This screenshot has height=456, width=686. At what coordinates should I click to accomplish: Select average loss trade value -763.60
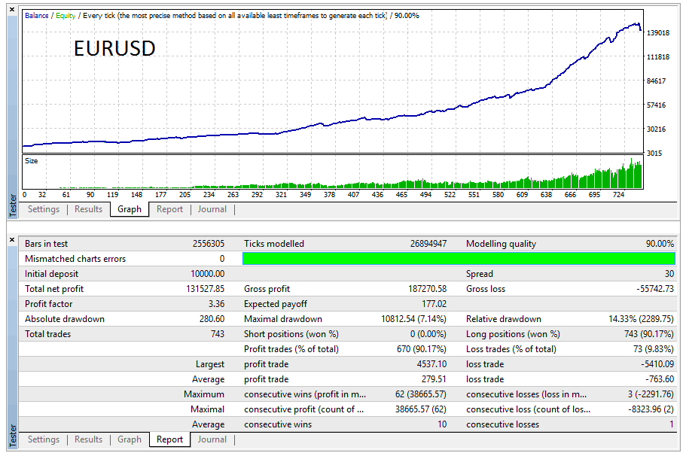click(660, 379)
